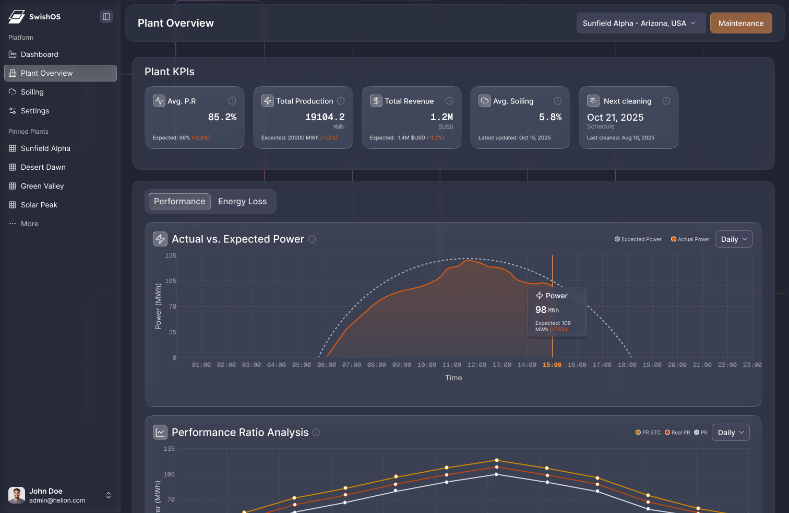Image resolution: width=789 pixels, height=513 pixels.
Task: Click the Total Production lightning icon
Action: [268, 101]
